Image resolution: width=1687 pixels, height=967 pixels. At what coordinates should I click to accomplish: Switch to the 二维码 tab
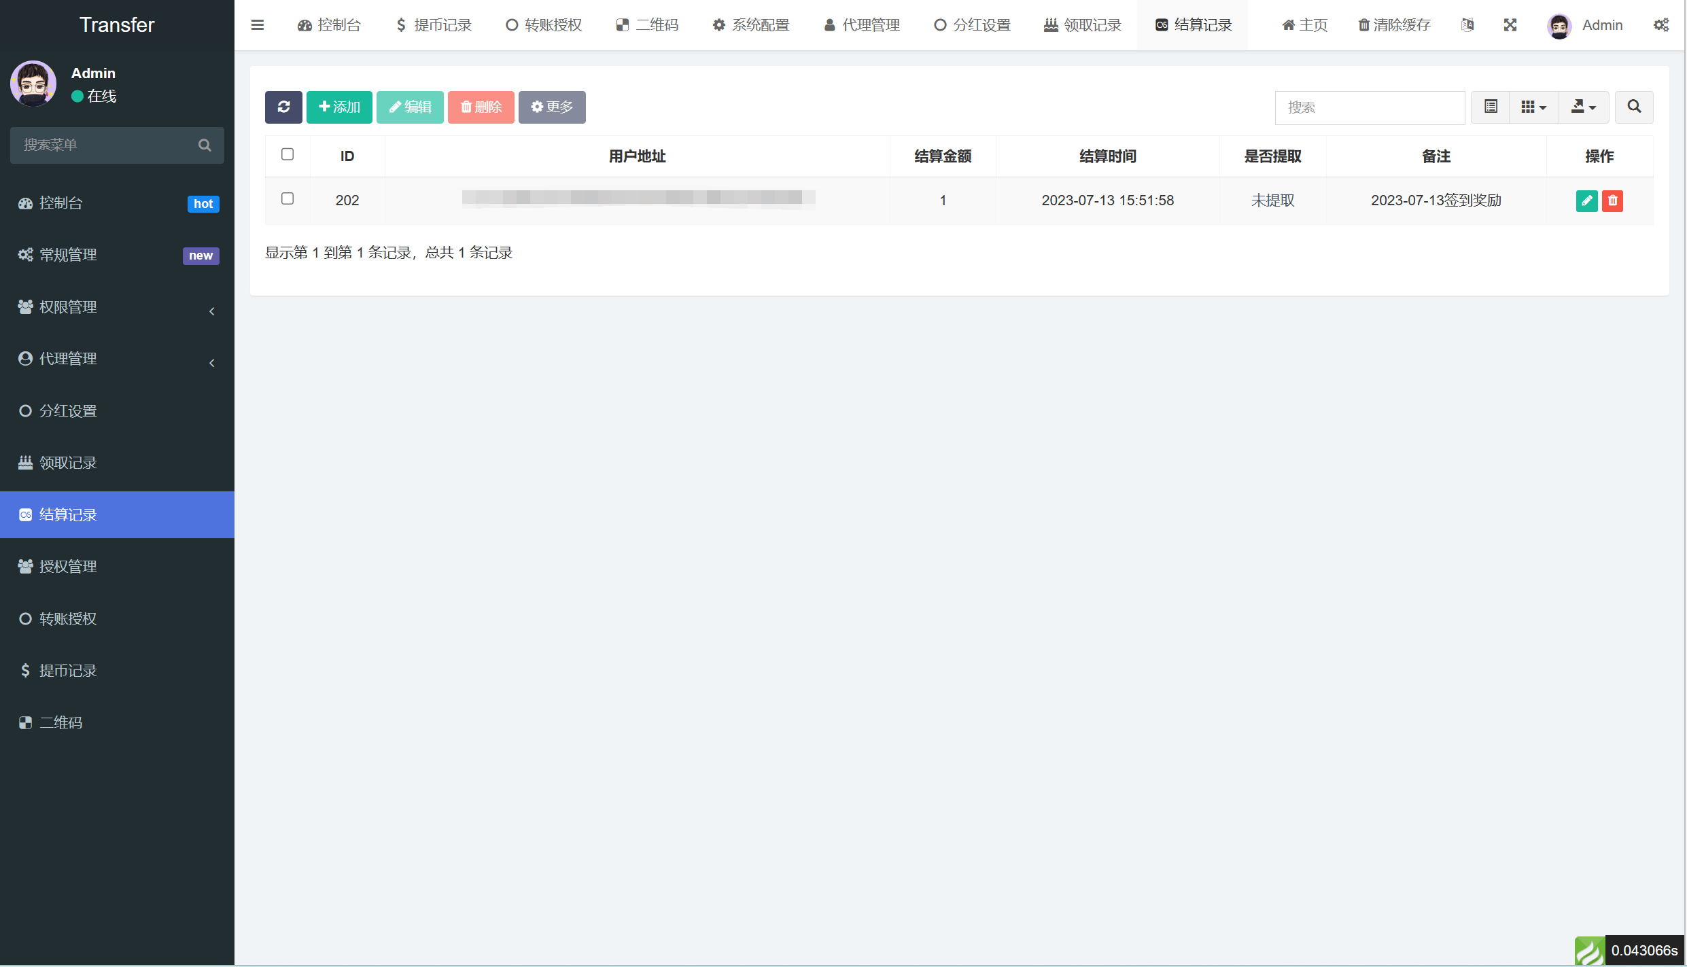coord(647,25)
